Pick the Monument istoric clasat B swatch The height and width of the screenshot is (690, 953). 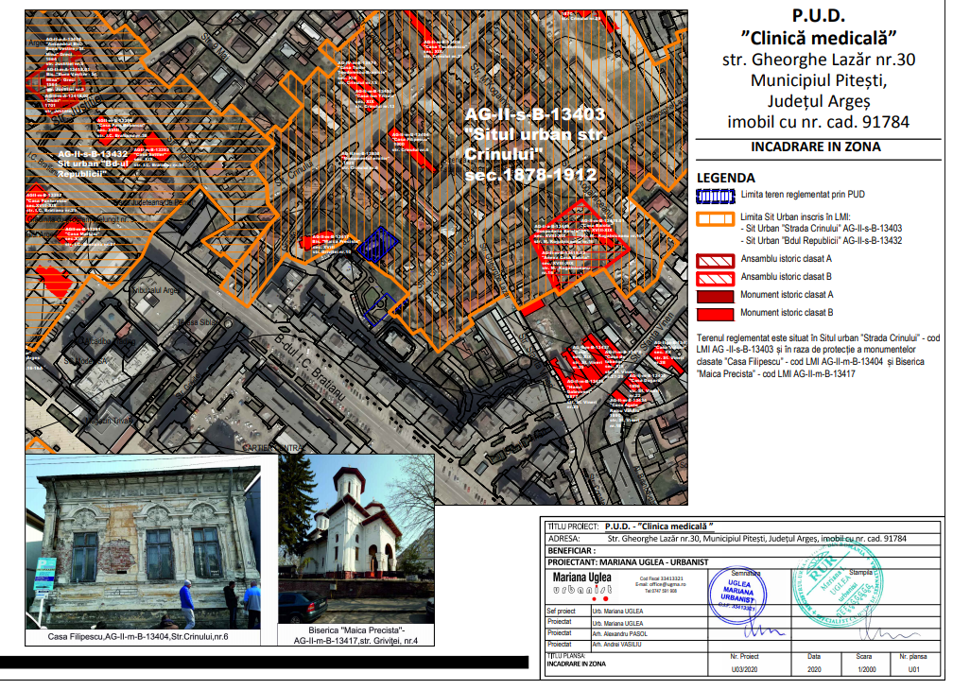click(715, 312)
